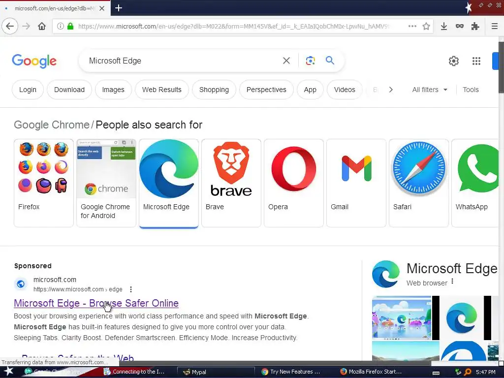
Task: Click the Google Chrome breadcrumb heading
Action: (51, 125)
